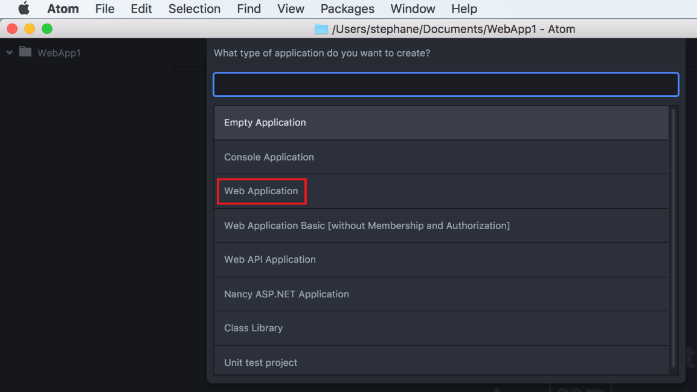Open the Packages menu

(x=347, y=8)
